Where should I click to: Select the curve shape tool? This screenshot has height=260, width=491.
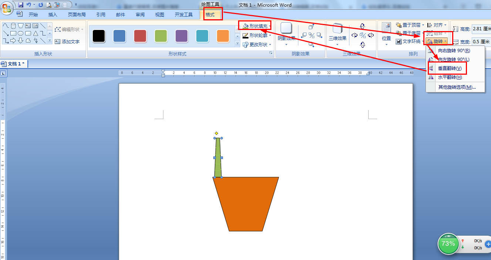6,26
